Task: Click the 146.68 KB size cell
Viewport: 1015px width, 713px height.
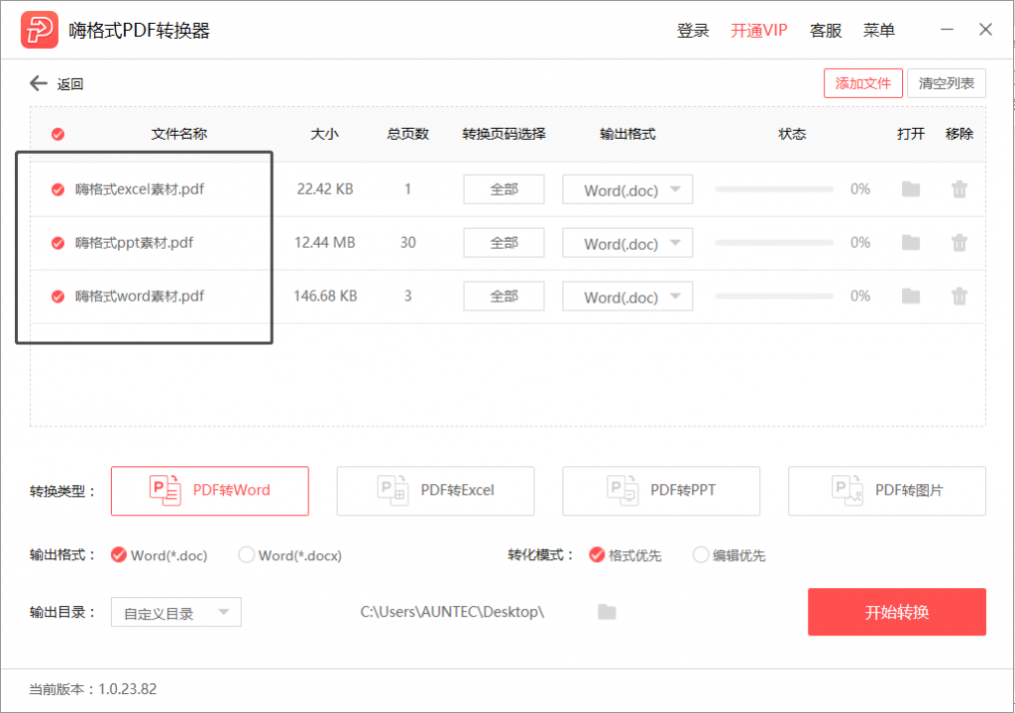Action: click(325, 296)
